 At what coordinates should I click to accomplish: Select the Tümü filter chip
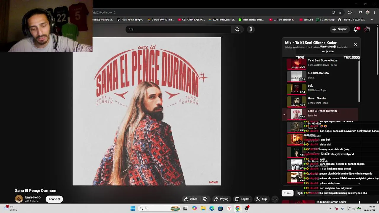click(x=288, y=193)
